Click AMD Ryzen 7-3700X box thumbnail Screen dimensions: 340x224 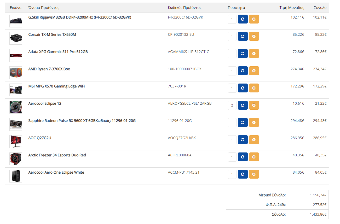[16, 73]
